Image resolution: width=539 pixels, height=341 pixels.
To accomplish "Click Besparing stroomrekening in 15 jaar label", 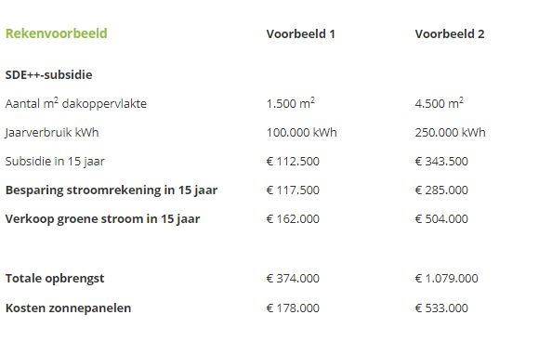I will [112, 190].
